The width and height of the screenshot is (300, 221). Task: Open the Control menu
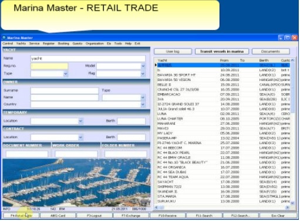coord(8,43)
